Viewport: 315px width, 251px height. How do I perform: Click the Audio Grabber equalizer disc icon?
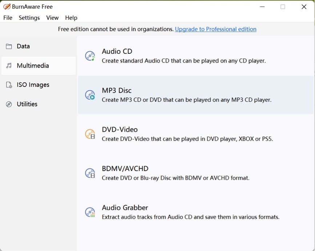[90, 212]
